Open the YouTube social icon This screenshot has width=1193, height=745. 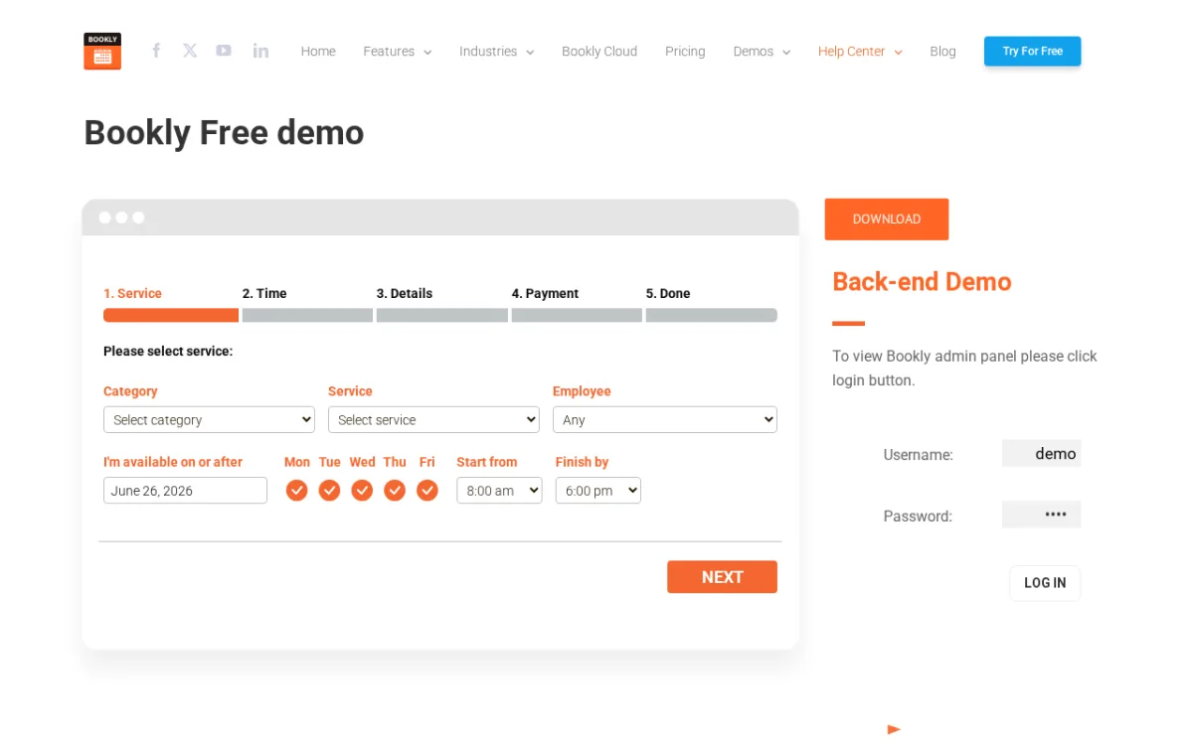click(224, 51)
